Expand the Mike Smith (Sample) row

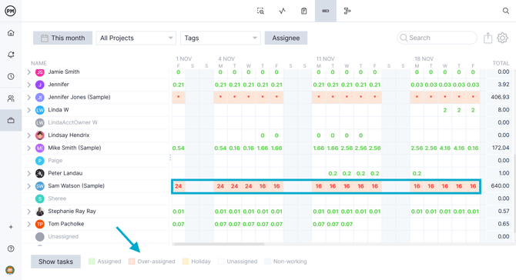(29, 148)
